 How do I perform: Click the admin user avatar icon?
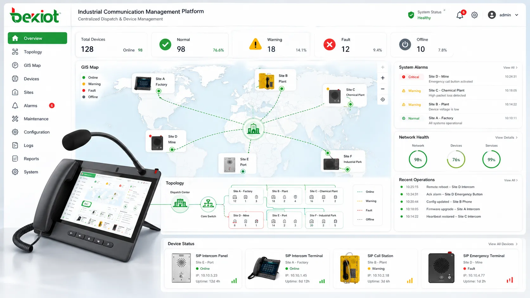(492, 15)
